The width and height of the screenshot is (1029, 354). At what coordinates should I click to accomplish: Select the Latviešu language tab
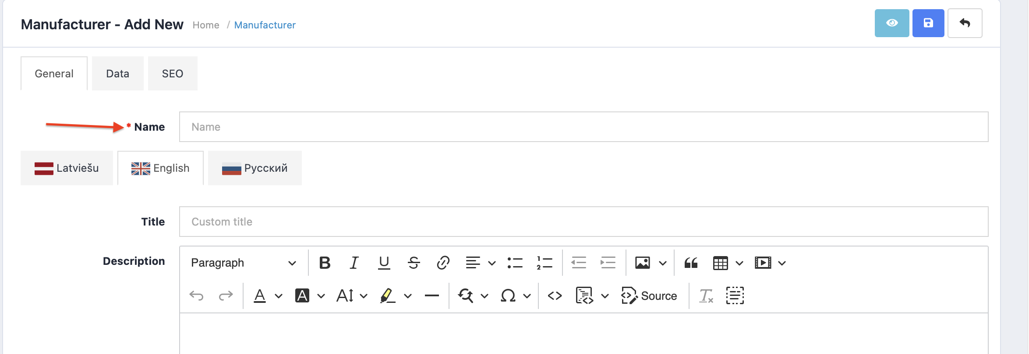[x=67, y=168]
